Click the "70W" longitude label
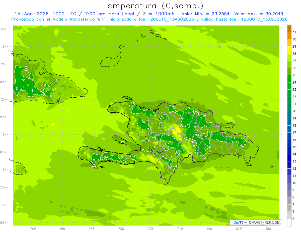Image resolution: width=301 pixels, height=232 pixels. [209, 229]
